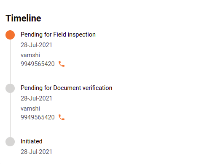Viewport: 207px width, 164px height.
Task: Click phone number 9949565420 under Document verification
Action: 38,117
